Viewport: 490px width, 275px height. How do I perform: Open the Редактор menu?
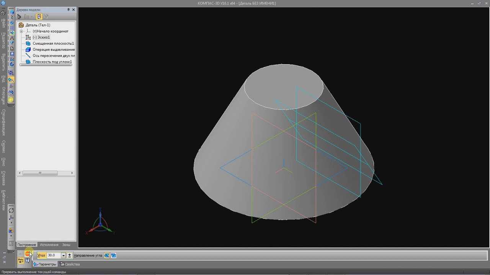point(3,40)
